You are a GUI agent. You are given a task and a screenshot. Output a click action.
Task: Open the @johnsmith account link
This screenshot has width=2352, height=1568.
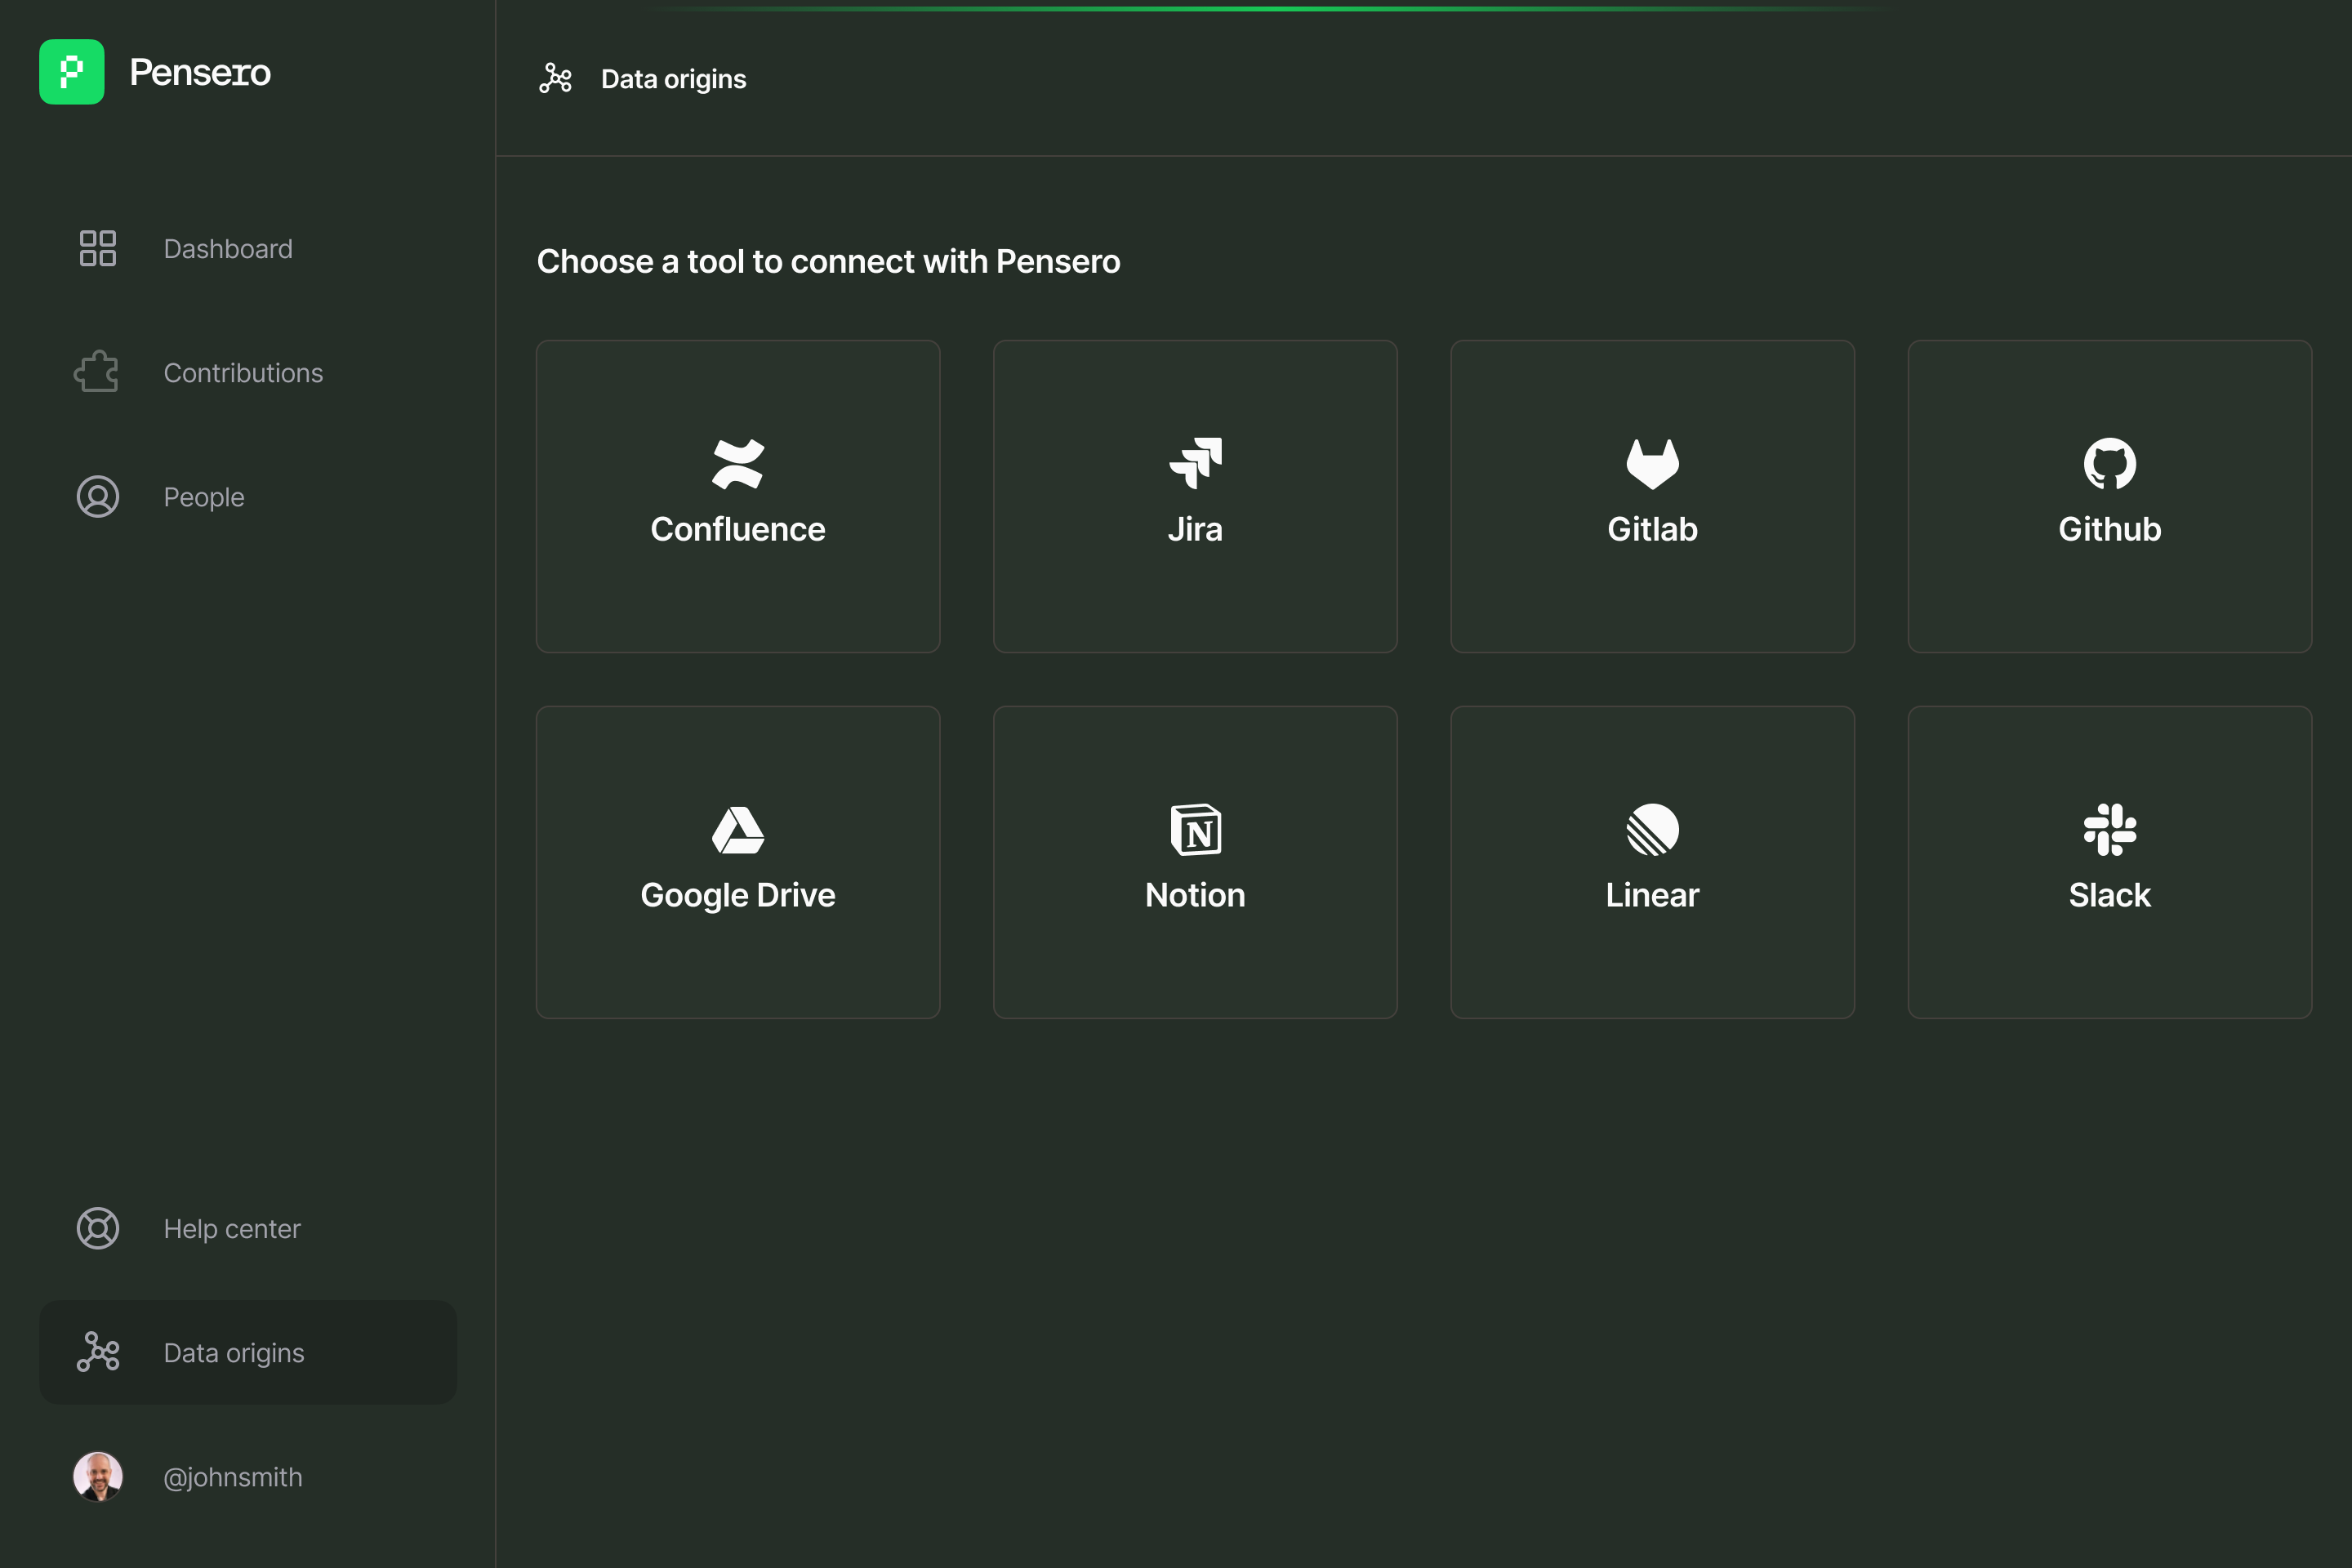click(232, 1477)
